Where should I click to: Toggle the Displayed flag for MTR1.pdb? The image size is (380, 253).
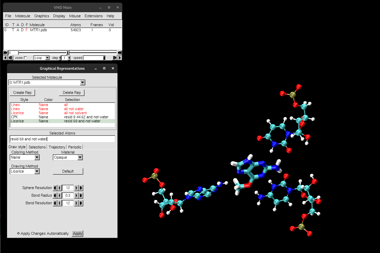click(x=22, y=30)
